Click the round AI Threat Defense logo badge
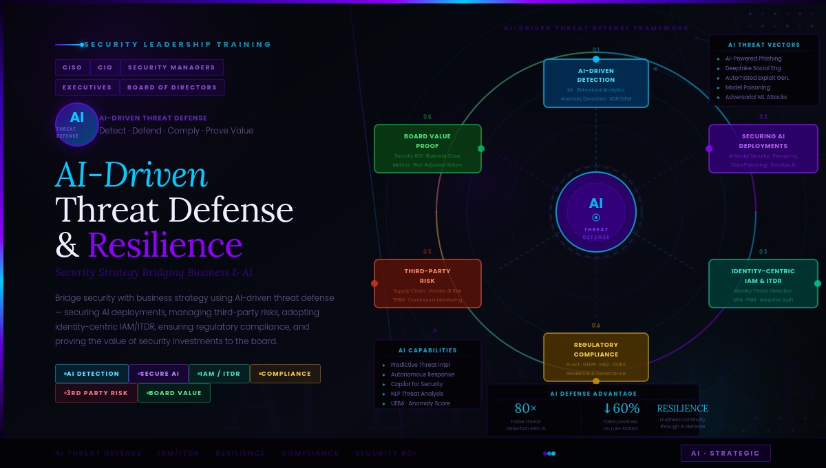This screenshot has width=826, height=468. (x=77, y=125)
